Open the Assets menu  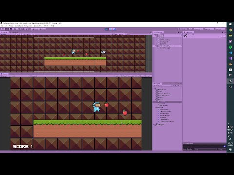coord(11,26)
